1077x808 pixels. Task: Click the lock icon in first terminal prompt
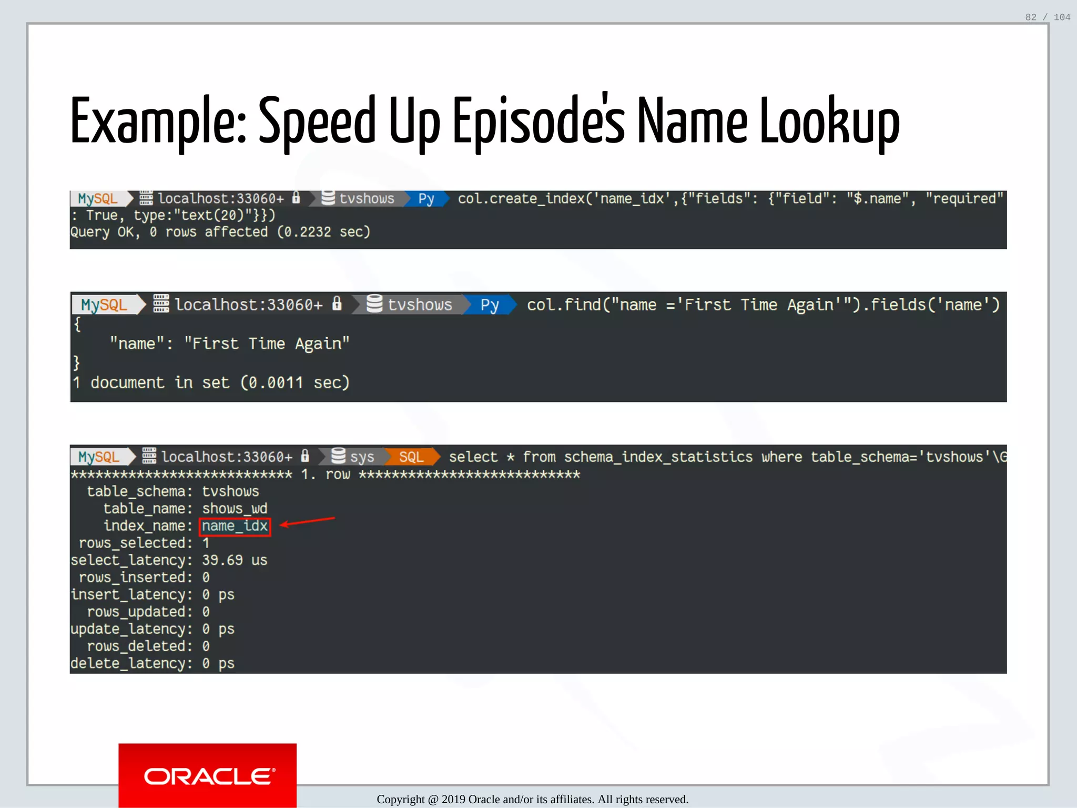pos(296,198)
